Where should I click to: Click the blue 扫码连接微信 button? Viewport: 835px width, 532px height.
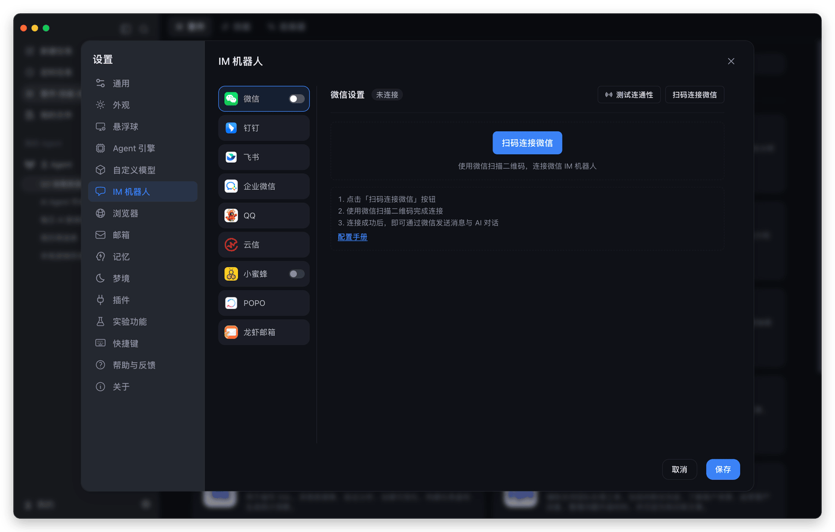click(x=527, y=143)
